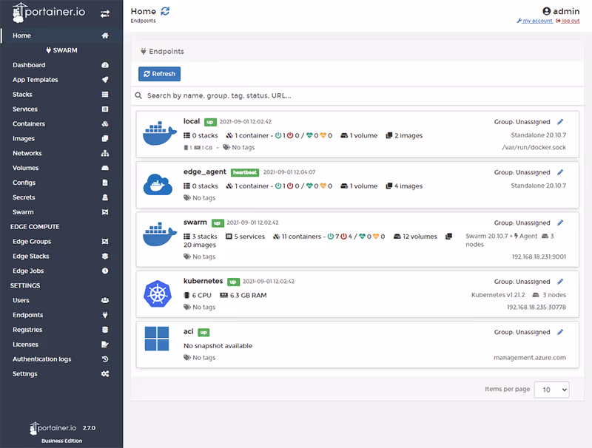Focus the endpoint search field
592x448 pixels.
pos(357,96)
